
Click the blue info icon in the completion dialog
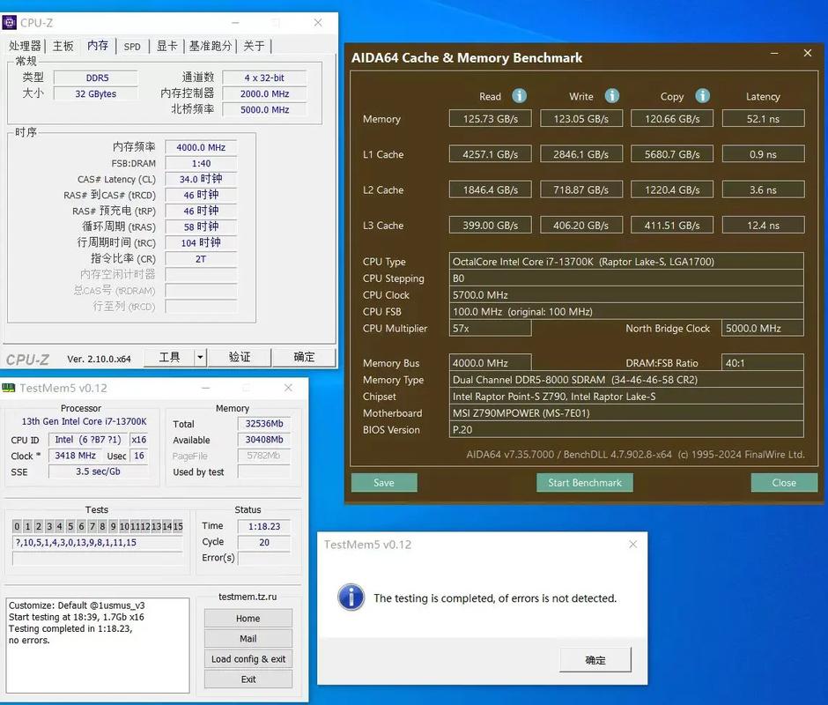(351, 597)
